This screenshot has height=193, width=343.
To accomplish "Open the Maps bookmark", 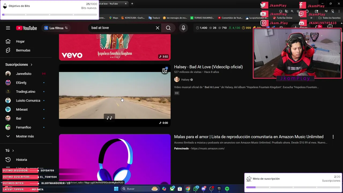I will (114, 18).
